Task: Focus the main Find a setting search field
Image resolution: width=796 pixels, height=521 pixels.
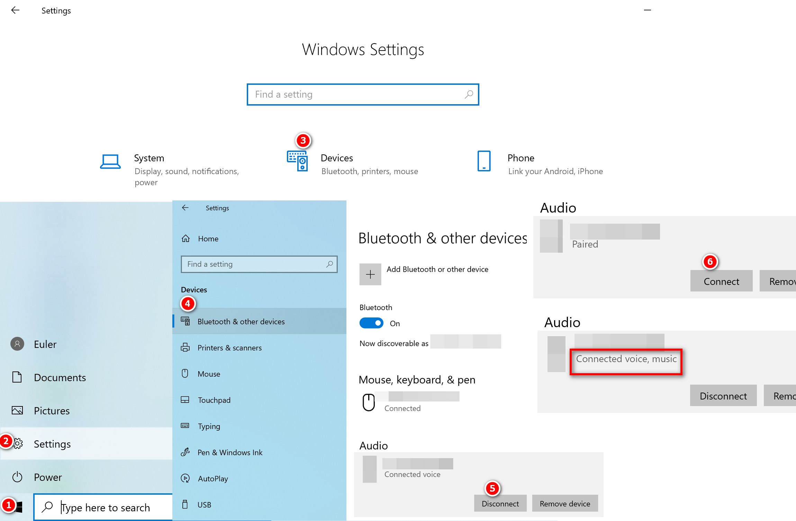Action: pyautogui.click(x=363, y=94)
